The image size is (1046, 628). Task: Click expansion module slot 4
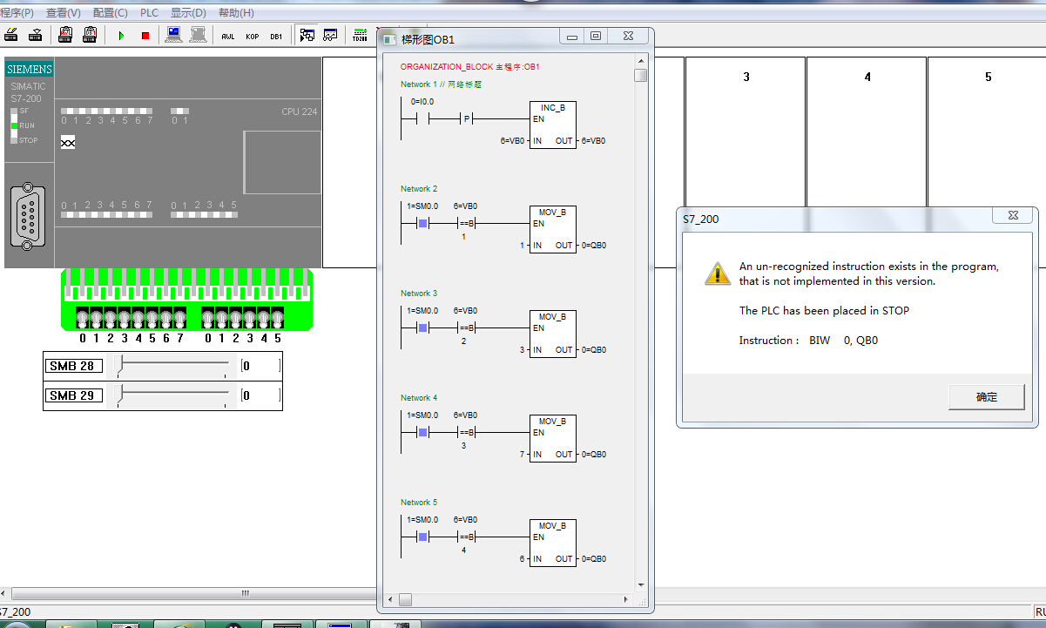click(x=867, y=162)
